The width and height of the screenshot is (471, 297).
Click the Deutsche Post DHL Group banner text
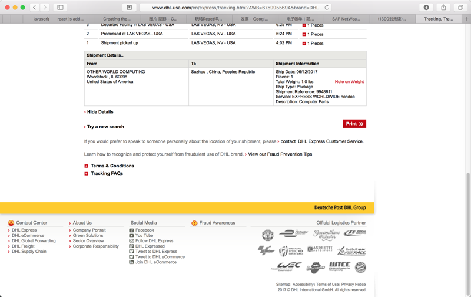coord(340,207)
